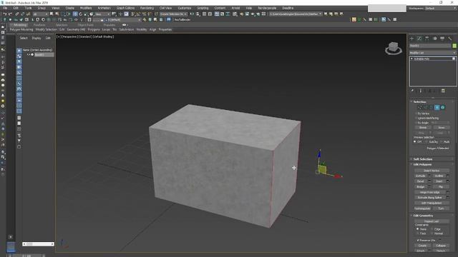Click the Inset button
Viewport: 458px width, 257px height.
click(439, 181)
